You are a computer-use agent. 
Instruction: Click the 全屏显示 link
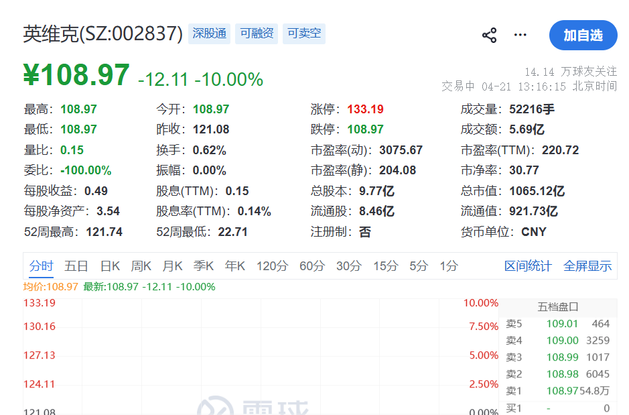pos(587,266)
